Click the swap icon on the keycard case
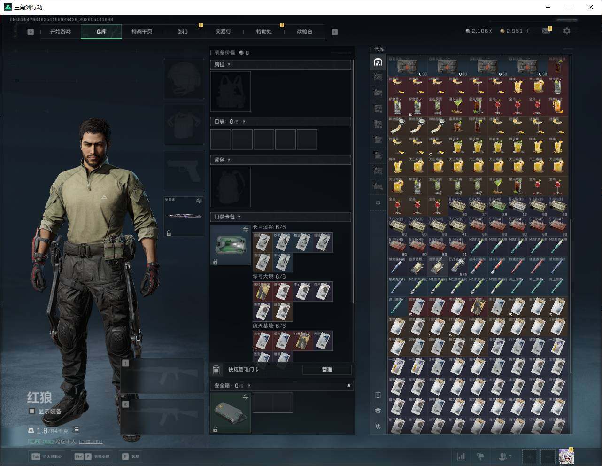Image resolution: width=602 pixels, height=466 pixels. (246, 229)
